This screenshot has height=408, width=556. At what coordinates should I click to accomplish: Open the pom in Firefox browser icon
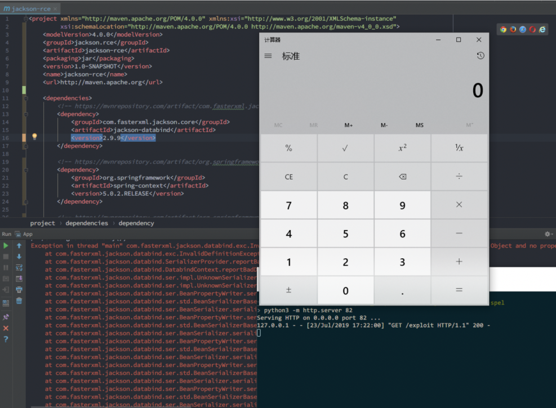513,29
